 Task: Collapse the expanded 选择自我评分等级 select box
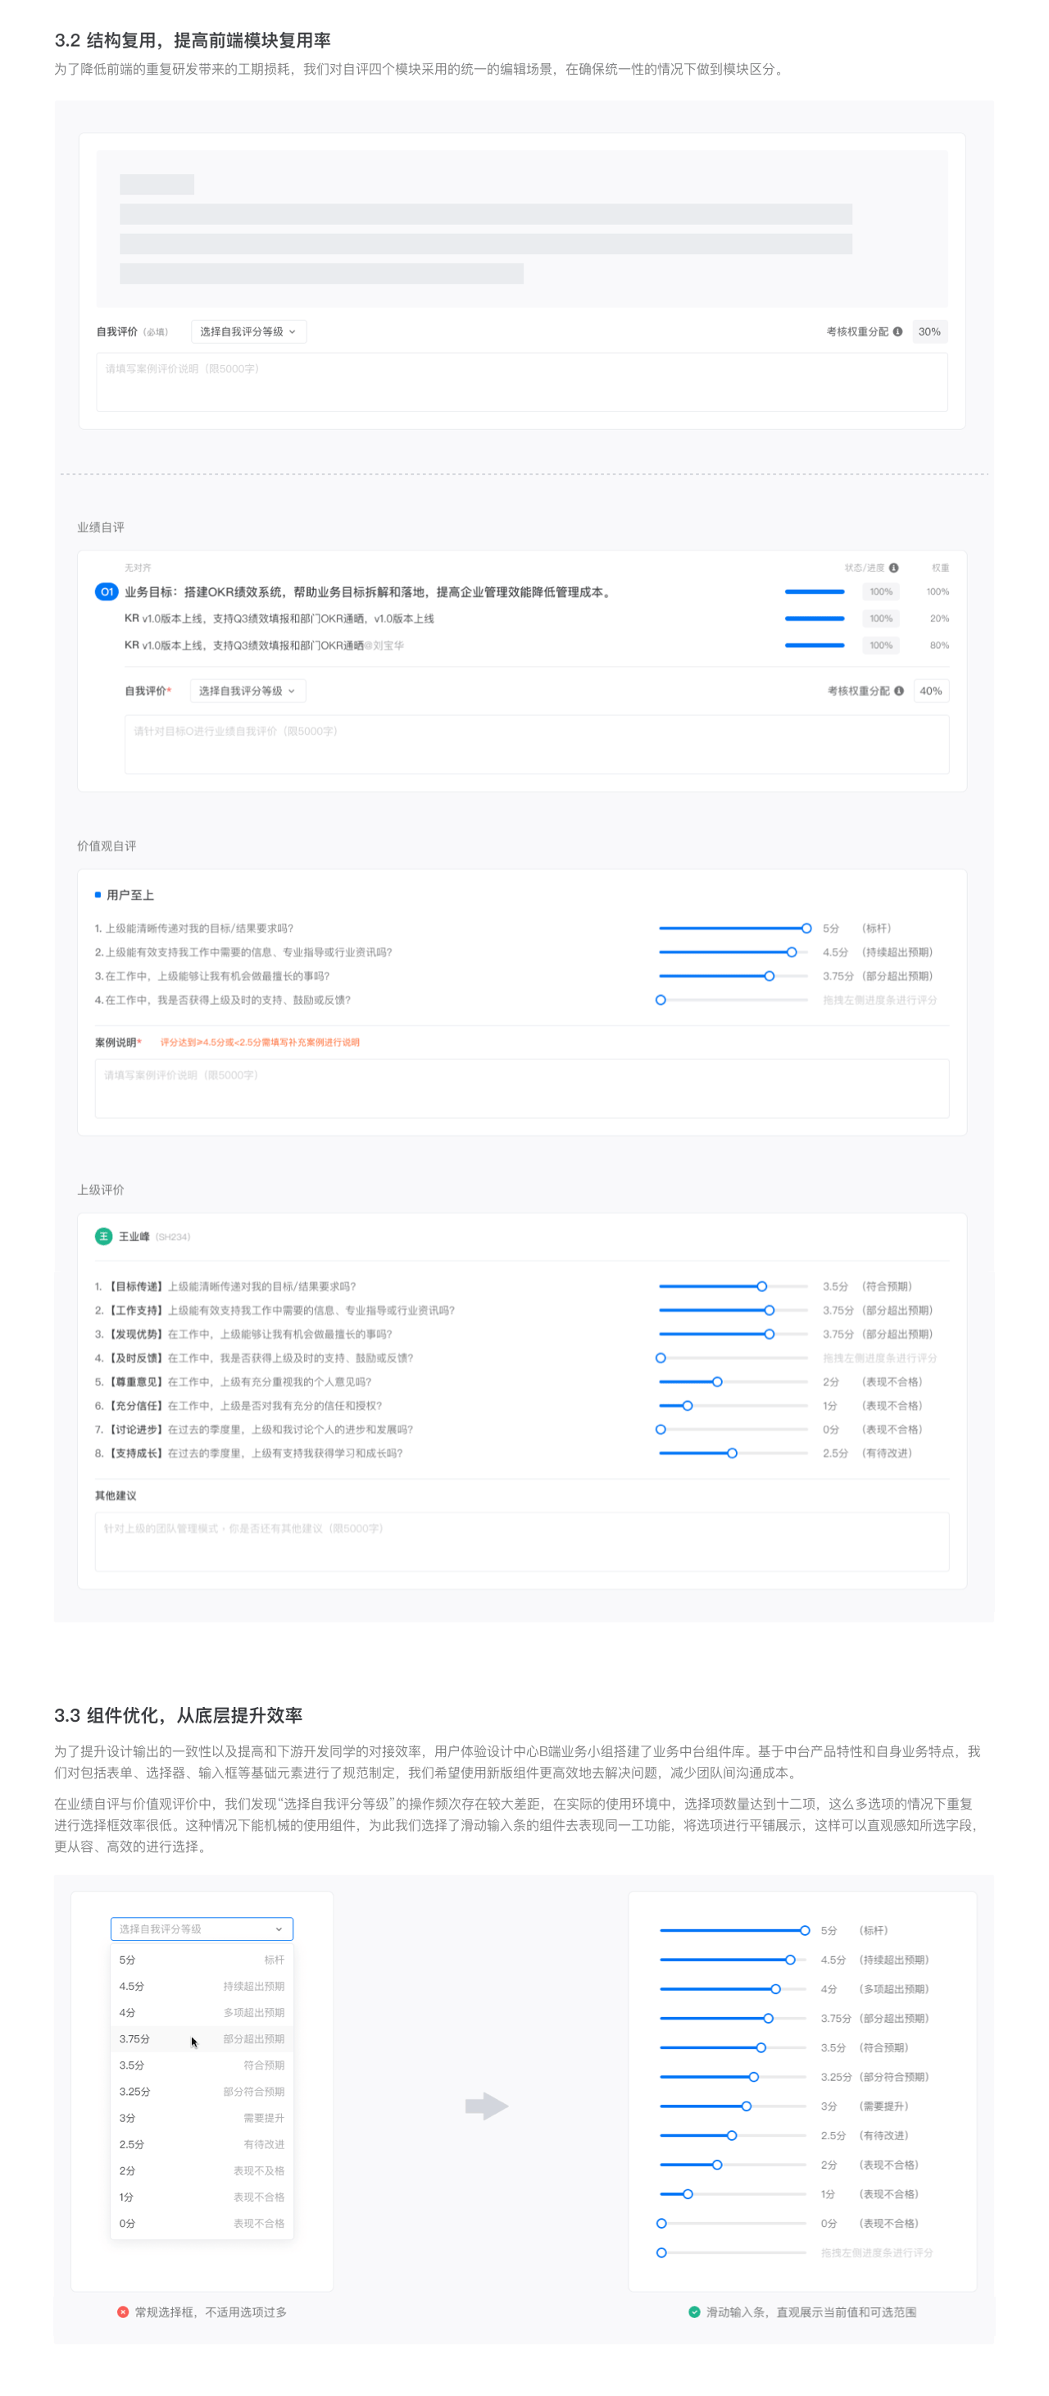pos(202,1929)
